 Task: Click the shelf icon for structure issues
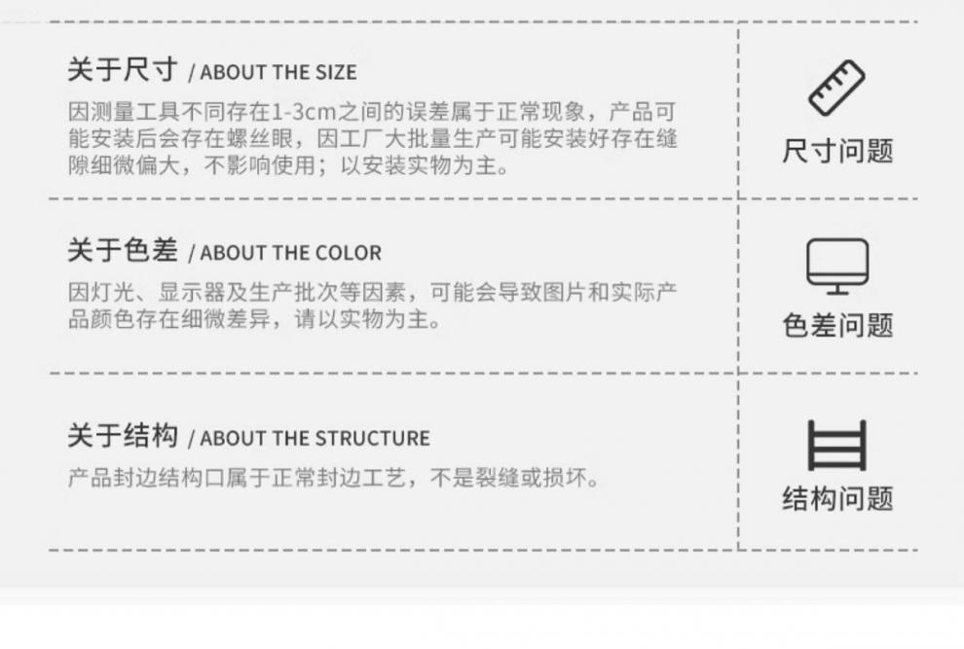(836, 446)
